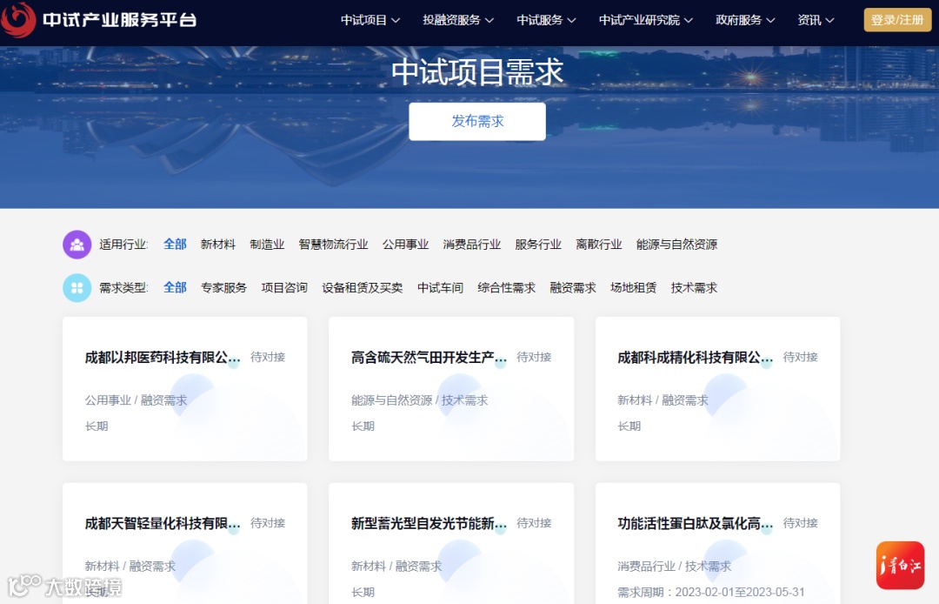Screen dimensions: 939x604
Task: Select 全部 in the 需求类型 filter
Action: point(175,288)
